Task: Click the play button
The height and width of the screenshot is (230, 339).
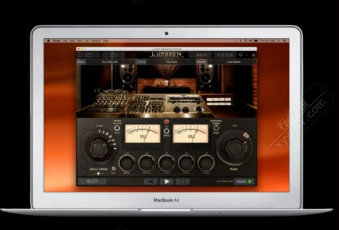Action: (x=167, y=182)
